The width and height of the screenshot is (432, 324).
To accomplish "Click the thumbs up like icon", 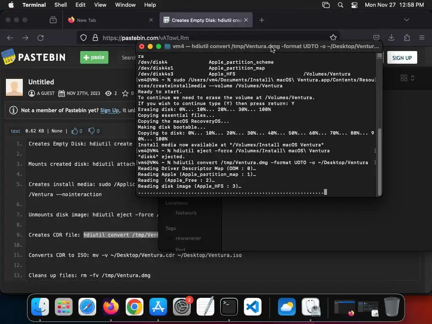I will point(74,131).
